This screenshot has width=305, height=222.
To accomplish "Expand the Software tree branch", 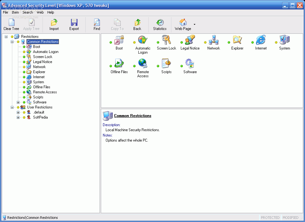I will 18,102.
